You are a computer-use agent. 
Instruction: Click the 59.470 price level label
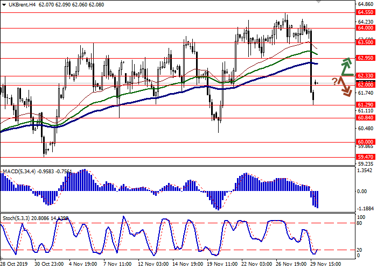(x=365, y=158)
